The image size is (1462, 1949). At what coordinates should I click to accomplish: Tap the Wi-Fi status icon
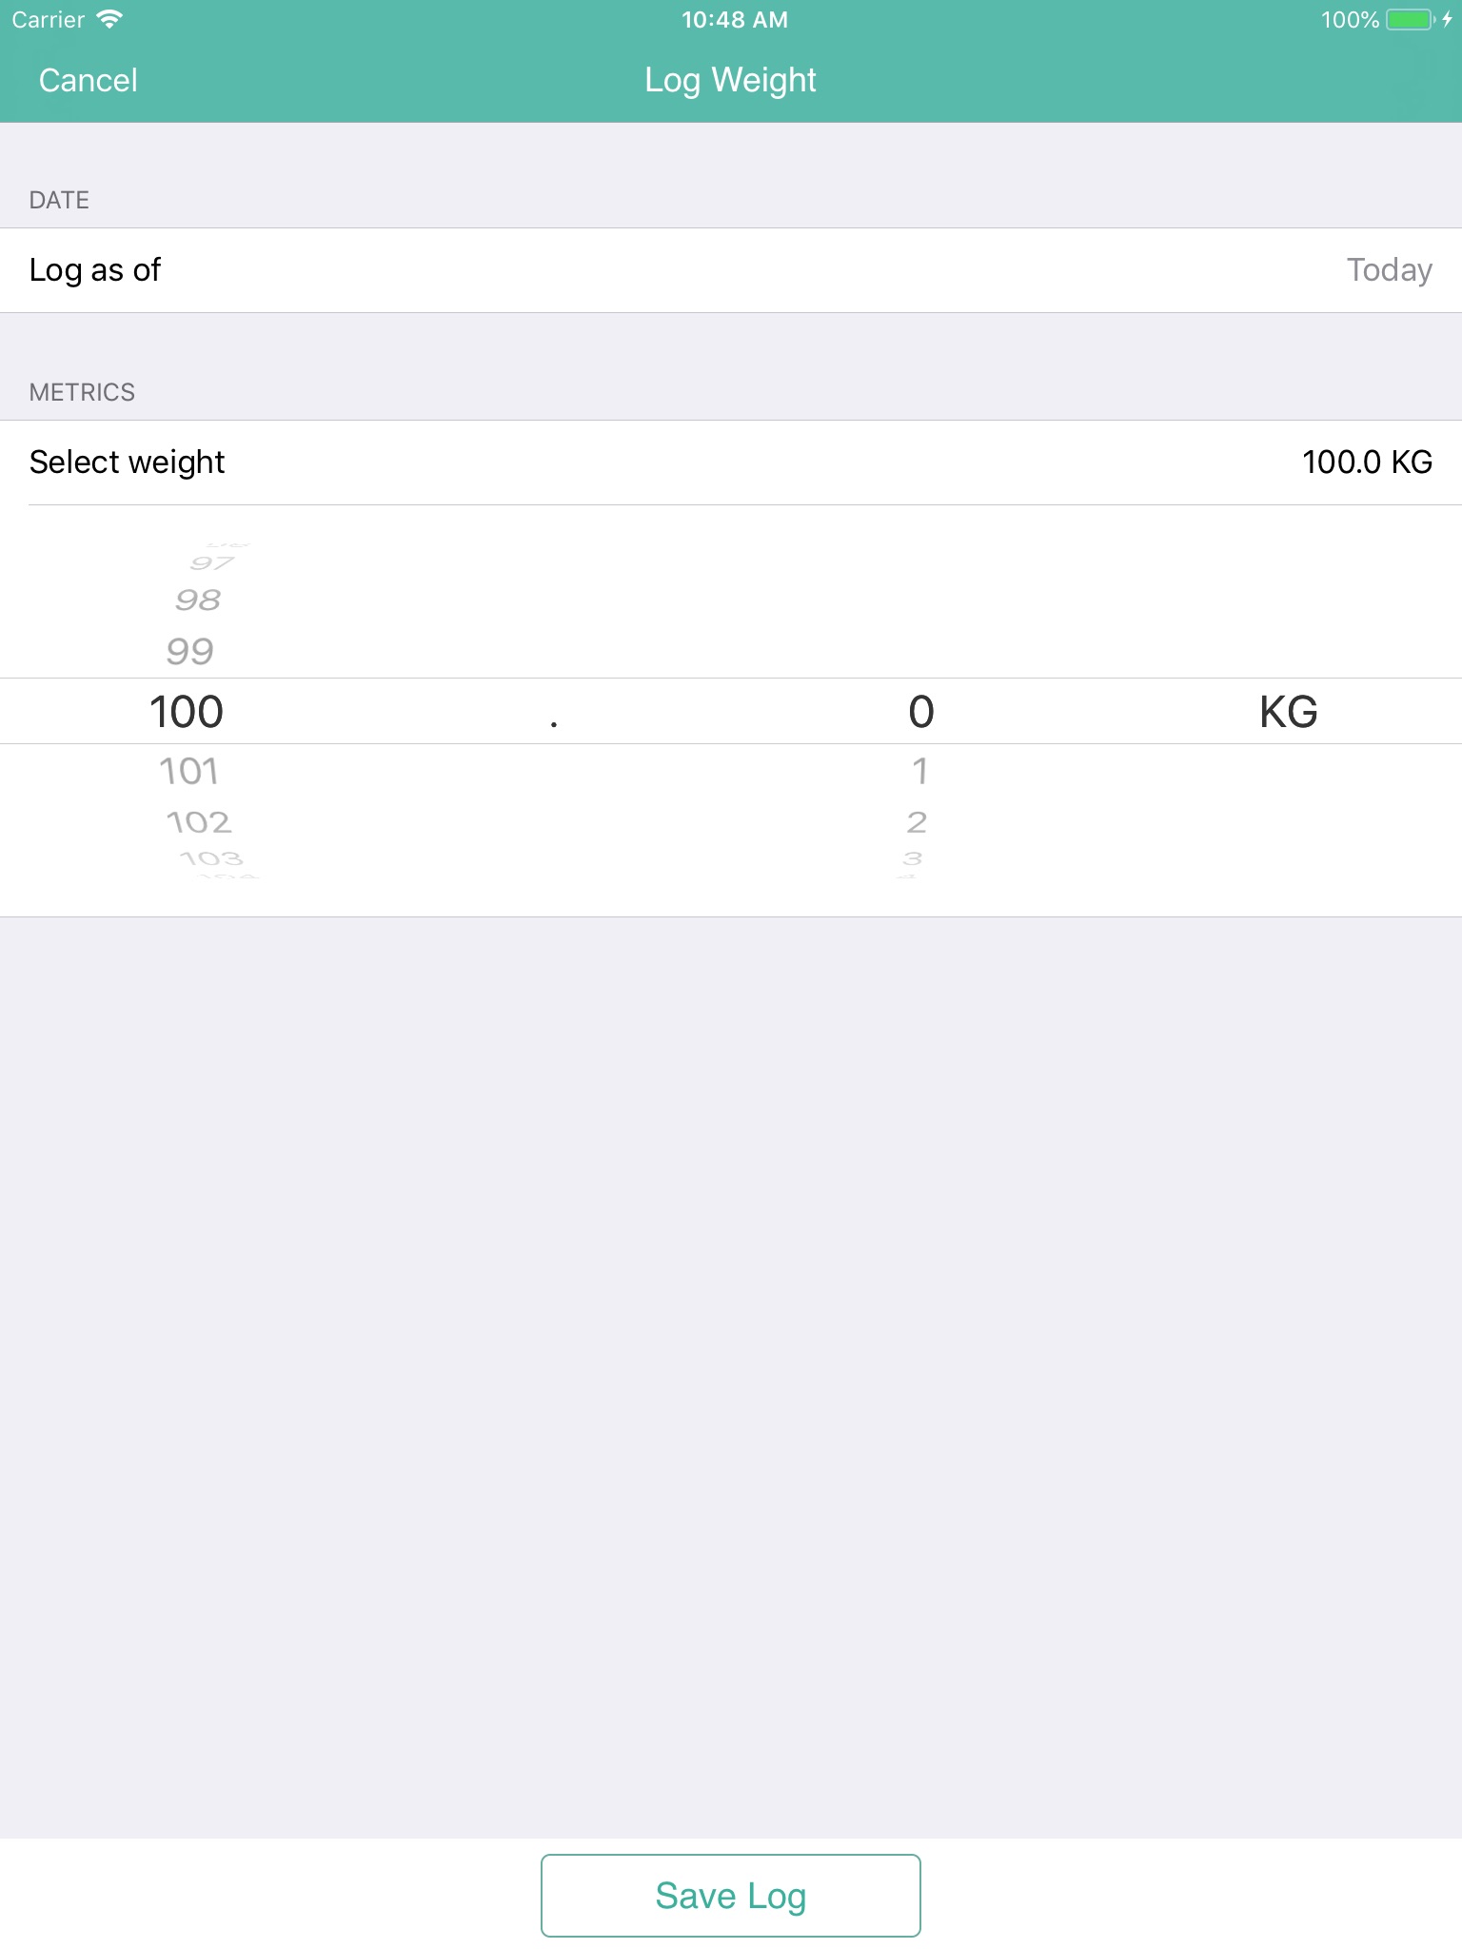[x=110, y=20]
